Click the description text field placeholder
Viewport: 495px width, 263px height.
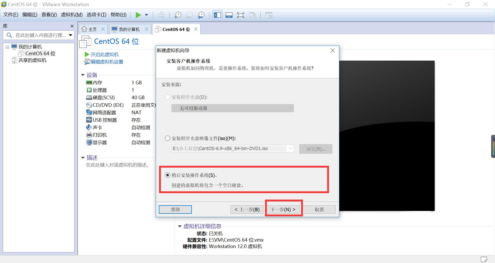118,165
